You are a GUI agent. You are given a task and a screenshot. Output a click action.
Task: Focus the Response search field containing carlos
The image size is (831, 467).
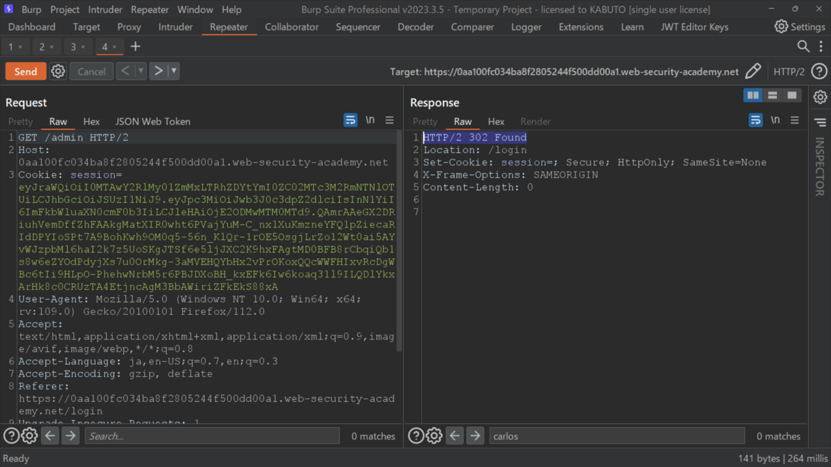pyautogui.click(x=616, y=436)
